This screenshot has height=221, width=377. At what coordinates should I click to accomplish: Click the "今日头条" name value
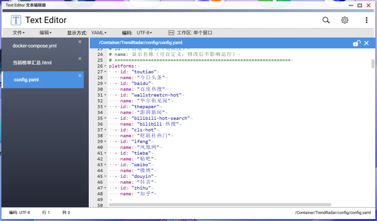coord(151,77)
